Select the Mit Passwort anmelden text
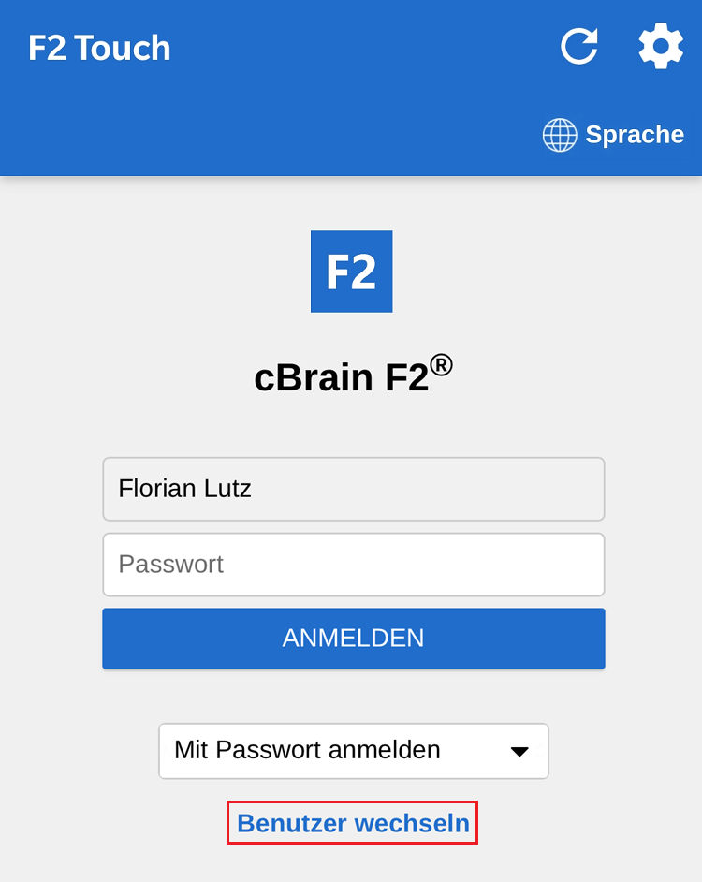702x882 pixels. point(307,750)
